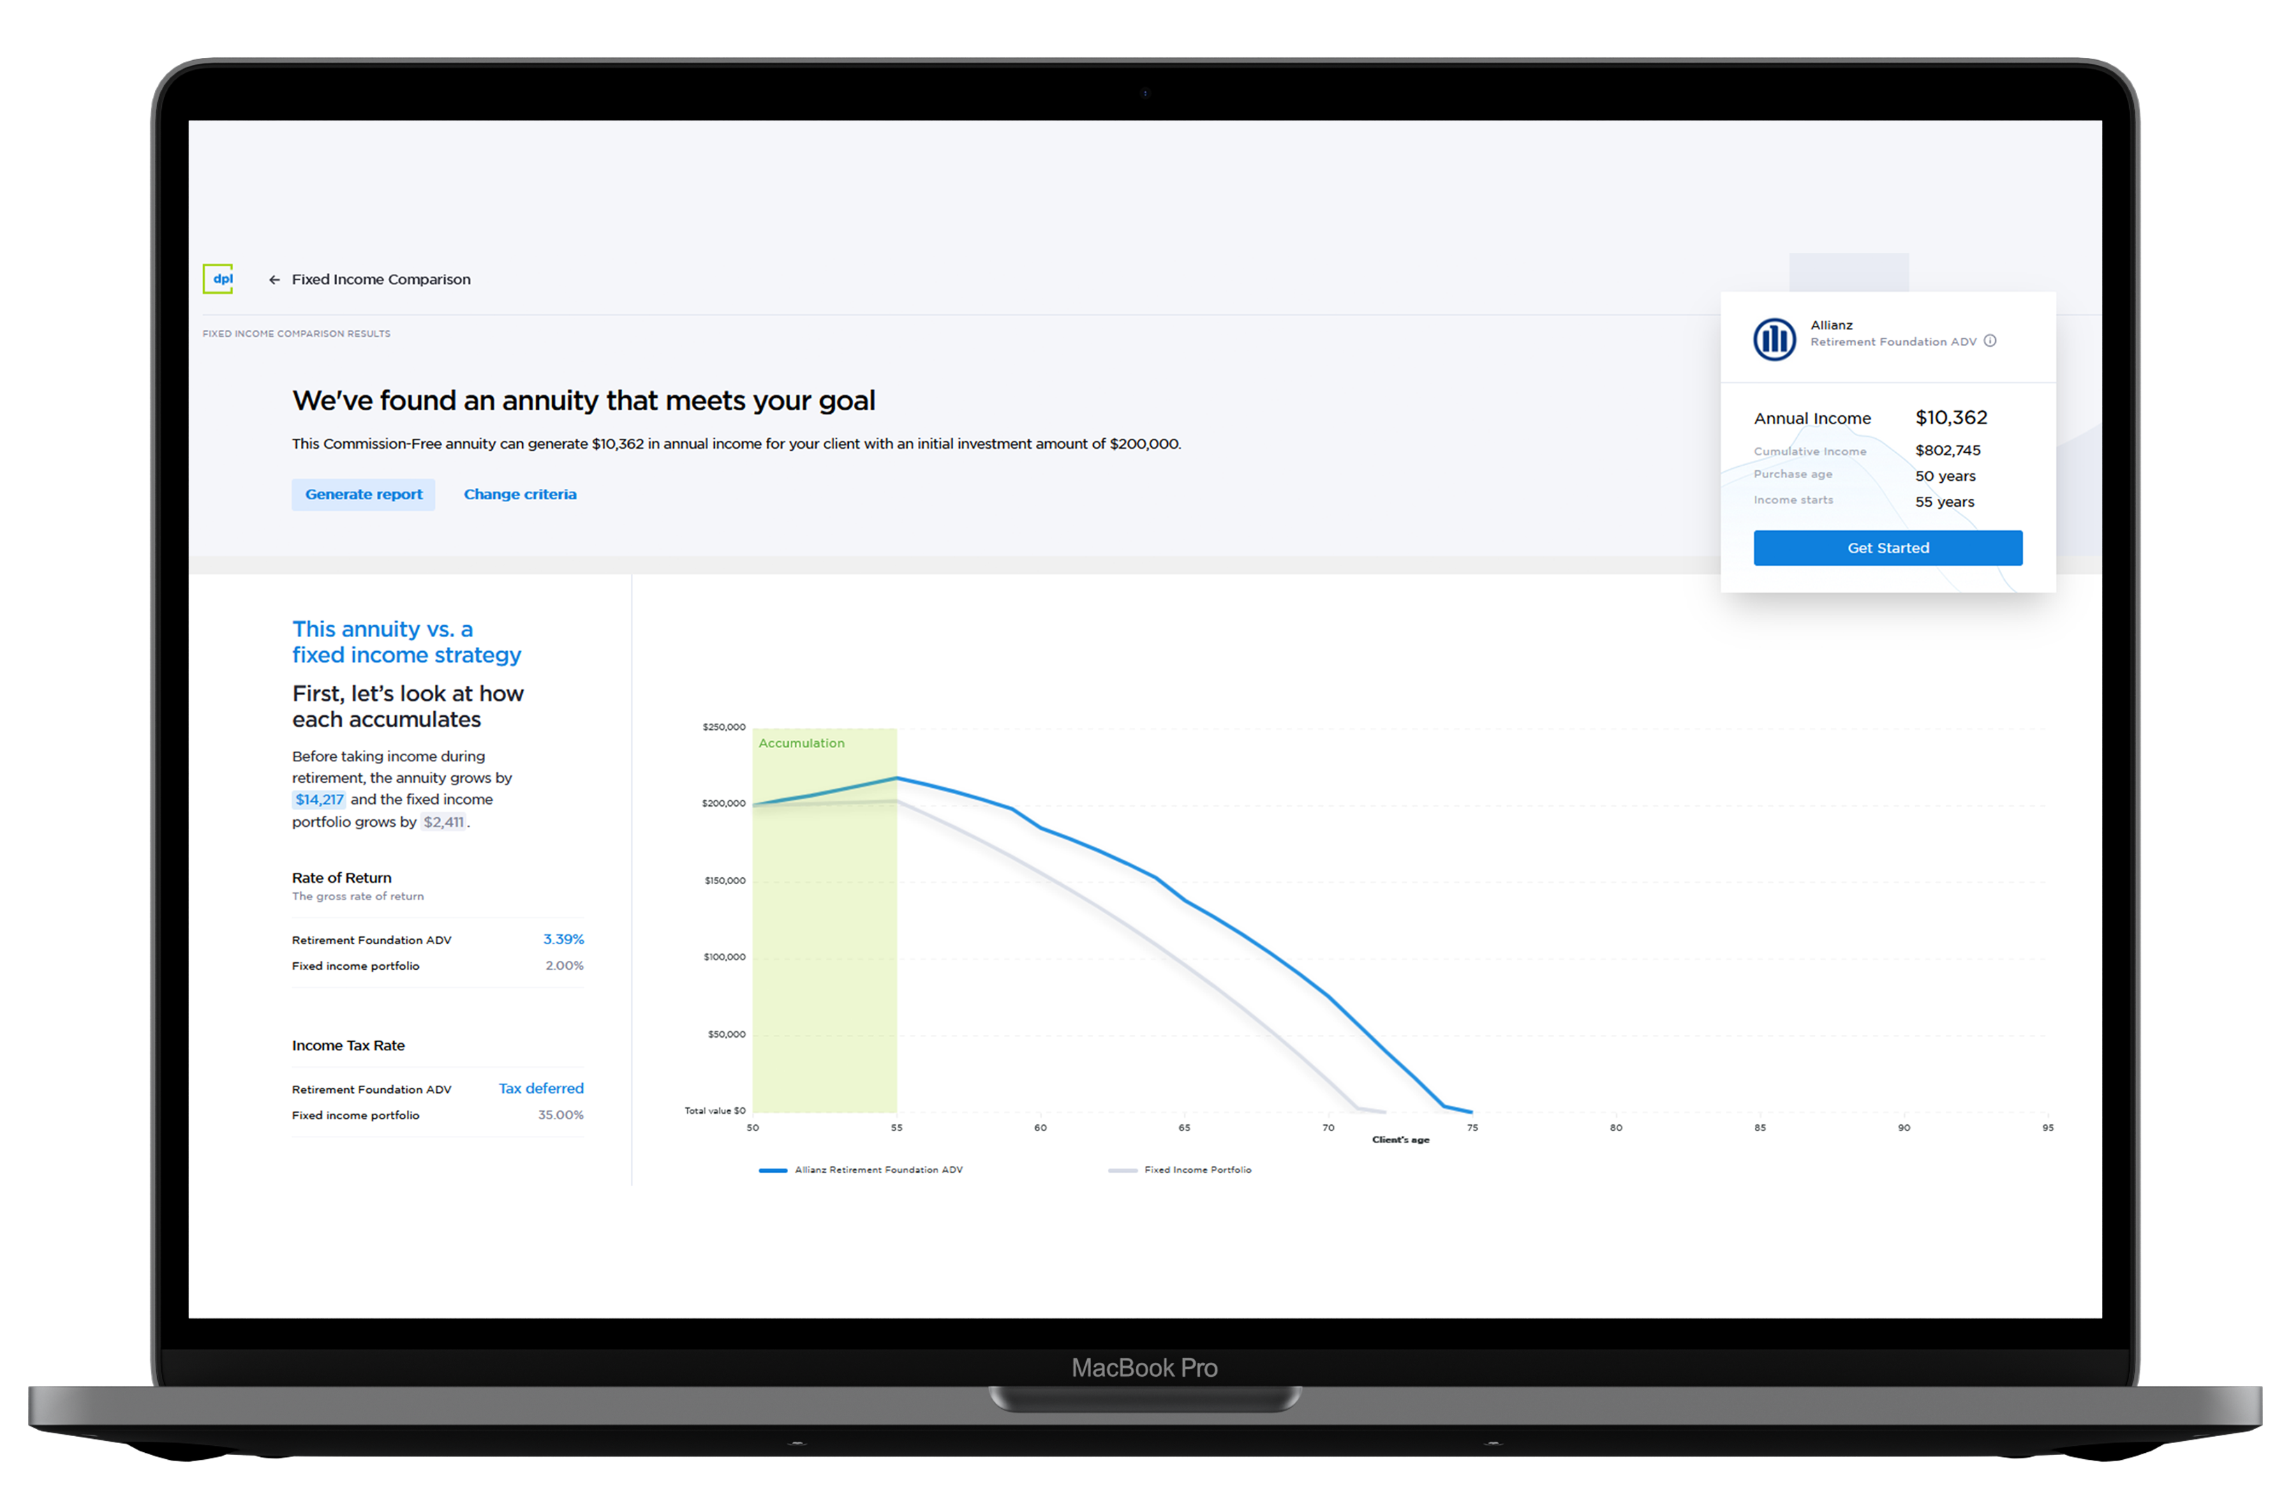Screen dimensions: 2275x1501
Task: Click the DPL logo icon top left
Action: pyautogui.click(x=218, y=278)
